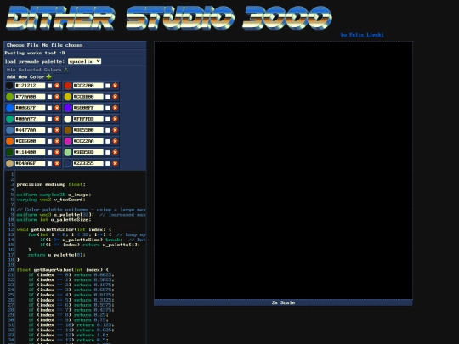Click code line 'uniform int u_paletteSize;'
The image size is (459, 344).
tap(54, 220)
